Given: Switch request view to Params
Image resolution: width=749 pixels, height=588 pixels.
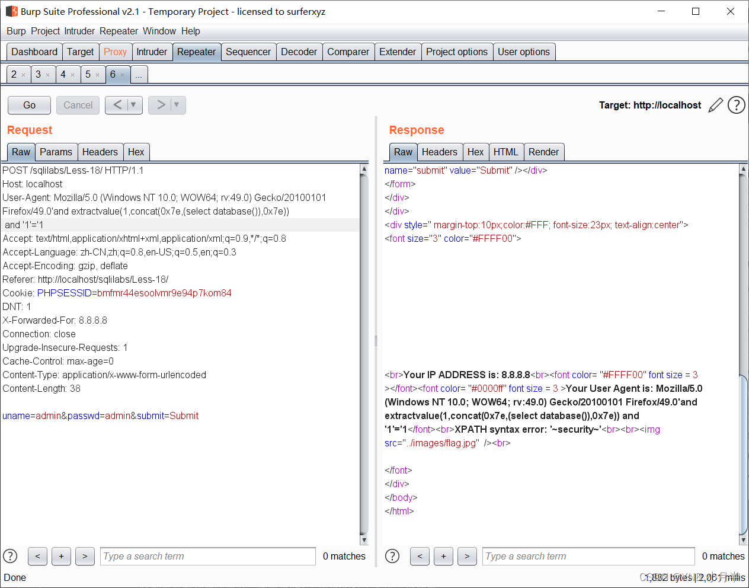Looking at the screenshot, I should pyautogui.click(x=56, y=152).
